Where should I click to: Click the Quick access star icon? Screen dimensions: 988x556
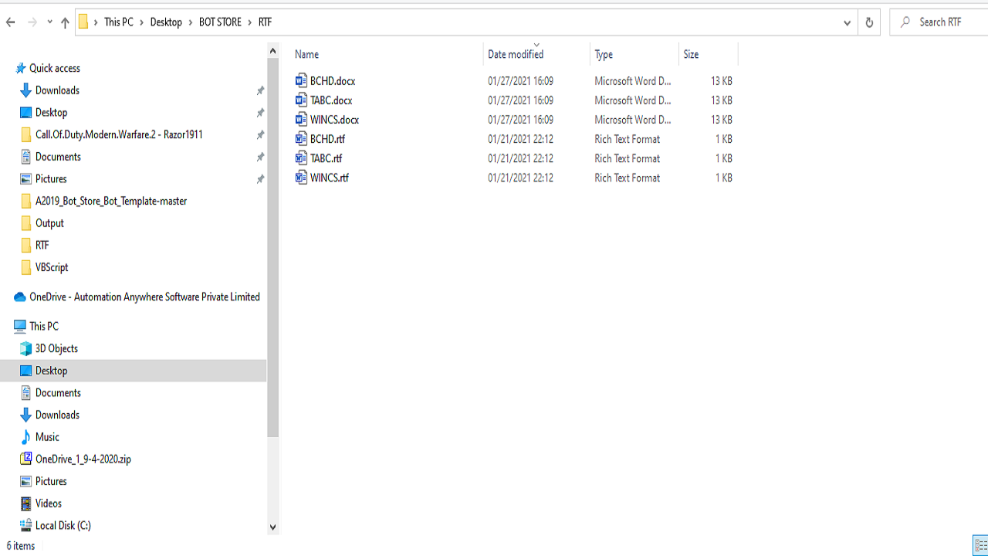(x=21, y=68)
